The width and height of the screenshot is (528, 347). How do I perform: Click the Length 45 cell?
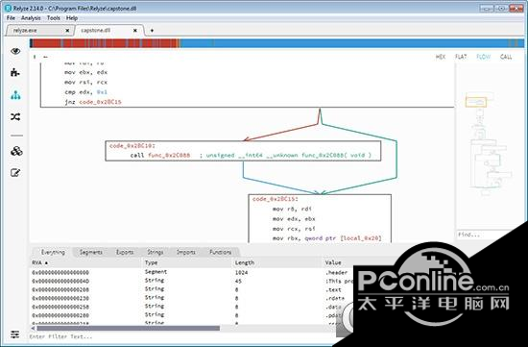pyautogui.click(x=238, y=281)
